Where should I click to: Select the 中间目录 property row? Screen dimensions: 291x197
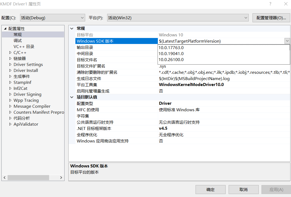[x=117, y=54]
